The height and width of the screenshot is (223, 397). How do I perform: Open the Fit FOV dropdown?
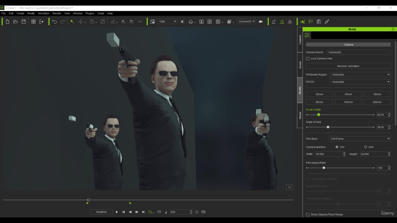tap(360, 82)
